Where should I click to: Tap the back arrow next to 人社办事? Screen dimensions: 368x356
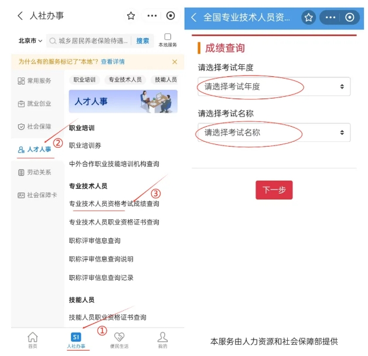tap(20, 16)
